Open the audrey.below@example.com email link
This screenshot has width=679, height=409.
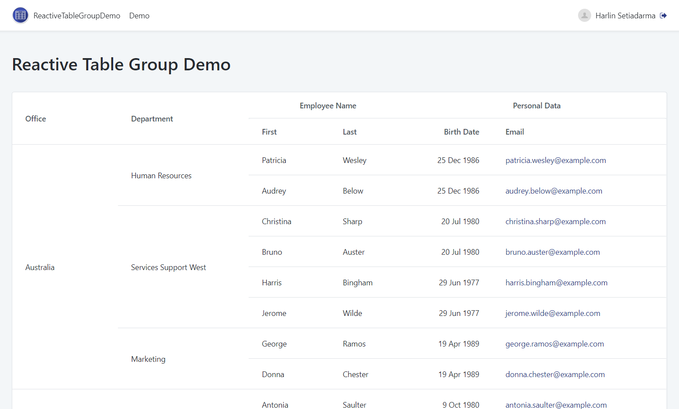point(554,191)
